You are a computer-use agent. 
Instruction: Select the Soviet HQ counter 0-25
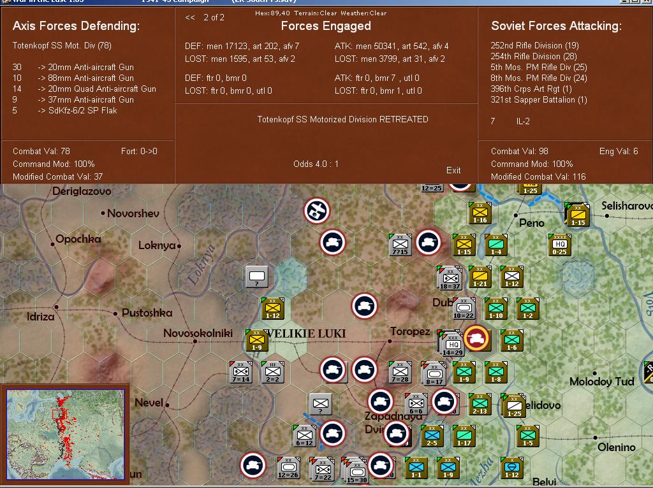(559, 245)
